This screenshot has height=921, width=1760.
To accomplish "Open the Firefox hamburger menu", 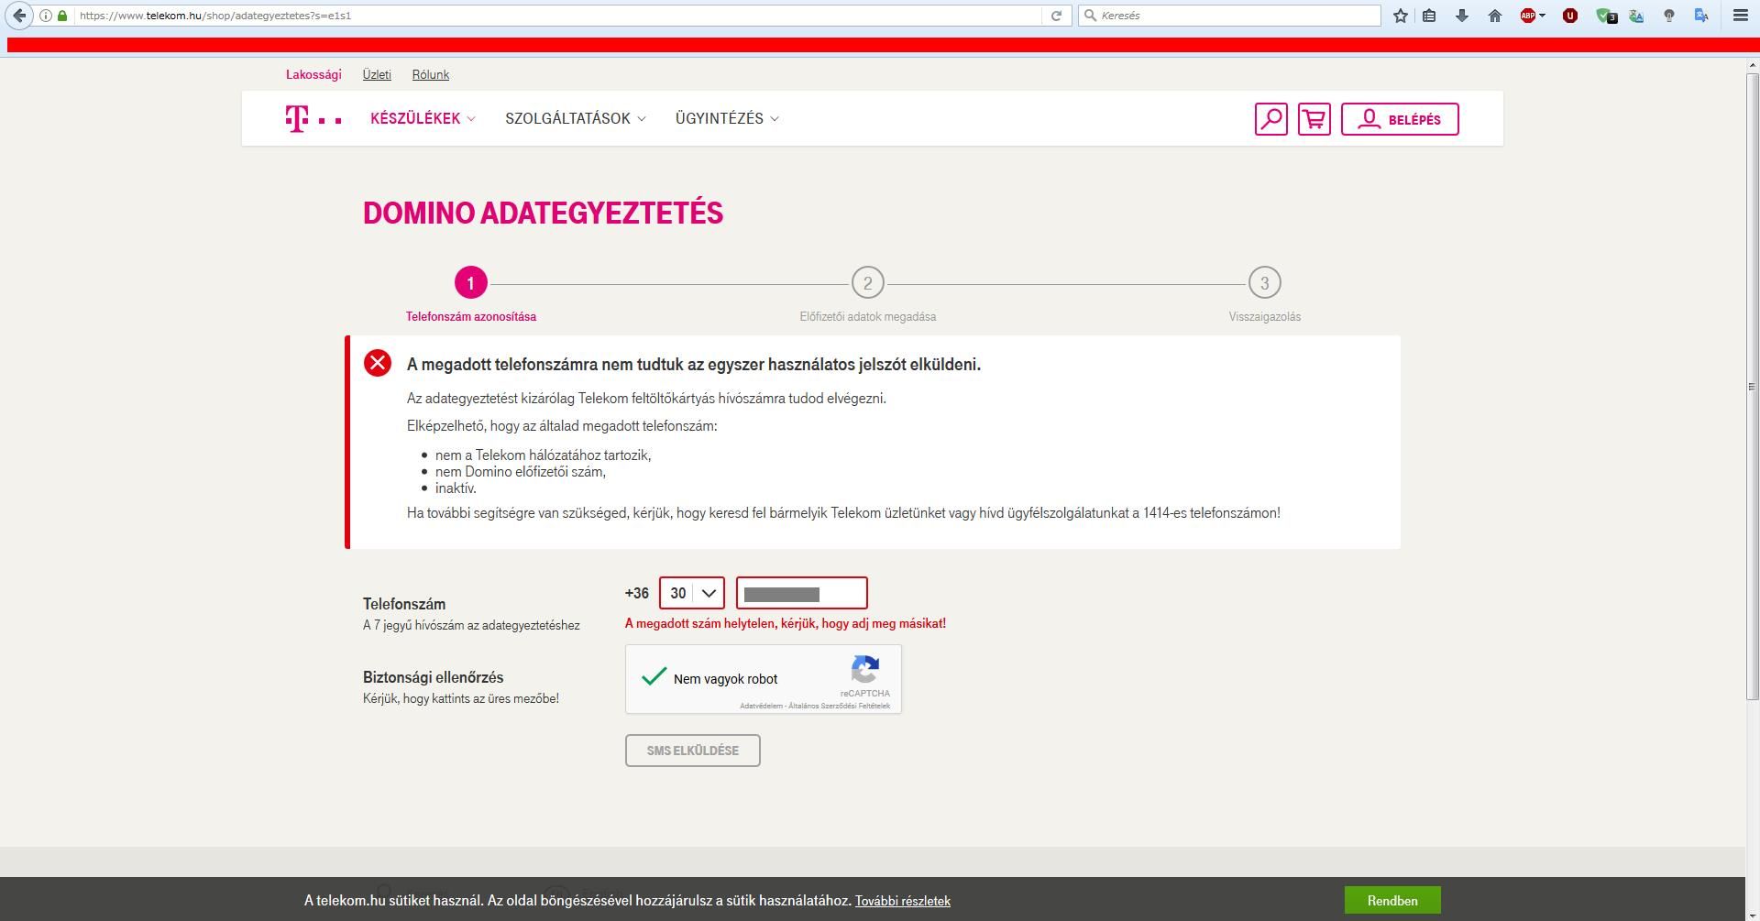I will pyautogui.click(x=1741, y=16).
